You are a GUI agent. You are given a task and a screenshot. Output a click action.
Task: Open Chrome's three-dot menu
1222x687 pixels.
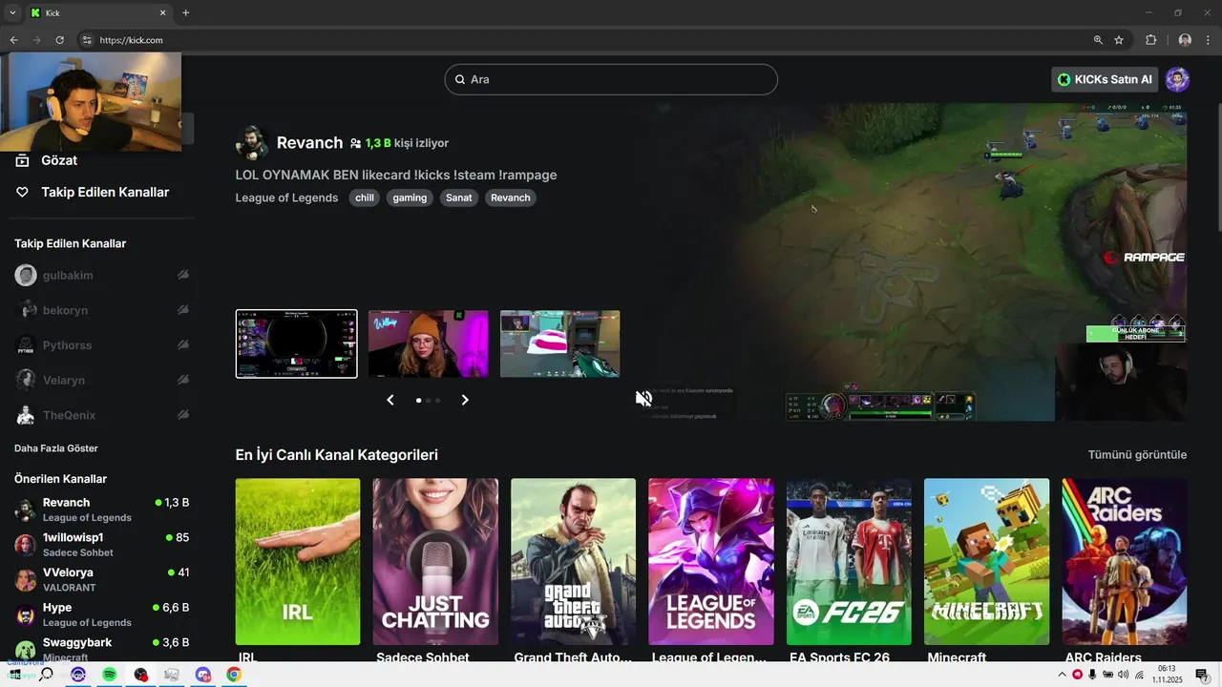point(1209,40)
